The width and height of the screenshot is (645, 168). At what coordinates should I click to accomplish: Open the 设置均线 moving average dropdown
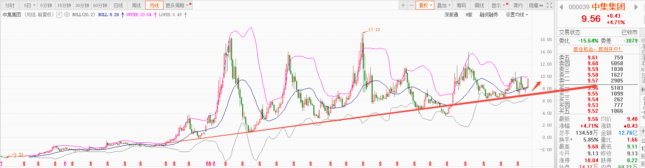click(517, 15)
